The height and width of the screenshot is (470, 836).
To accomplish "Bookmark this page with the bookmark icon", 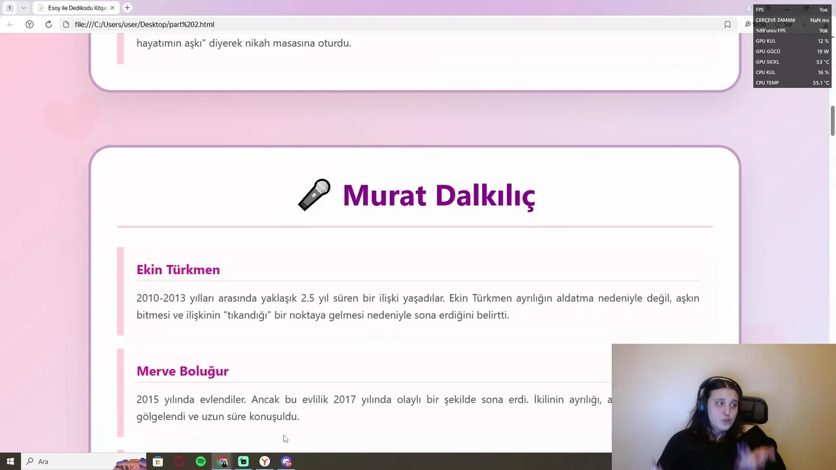I will 727,24.
